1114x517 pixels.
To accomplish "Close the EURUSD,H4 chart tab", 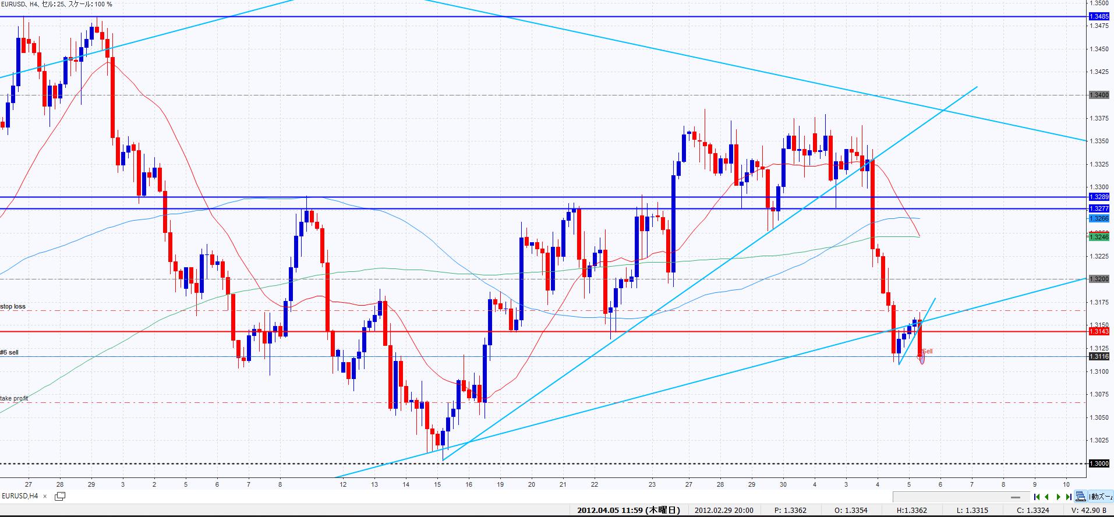I will [45, 496].
